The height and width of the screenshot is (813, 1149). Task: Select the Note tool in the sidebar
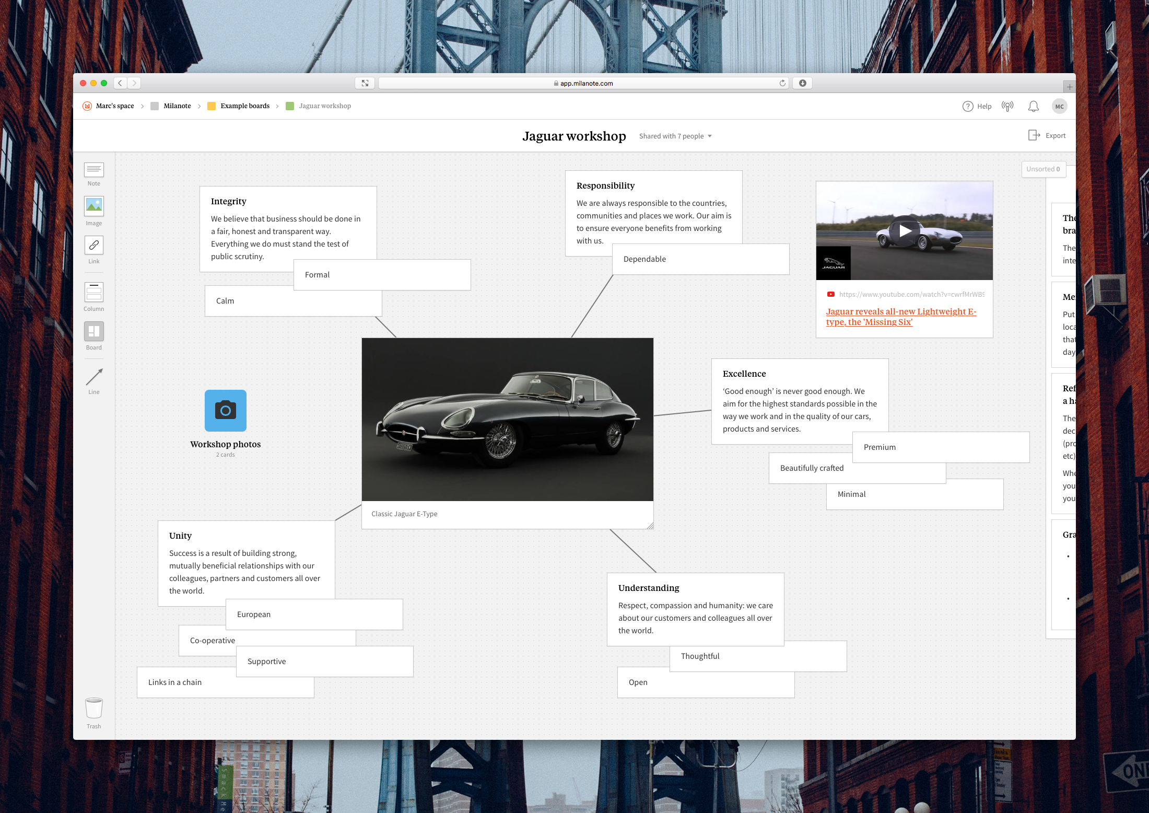pos(94,170)
